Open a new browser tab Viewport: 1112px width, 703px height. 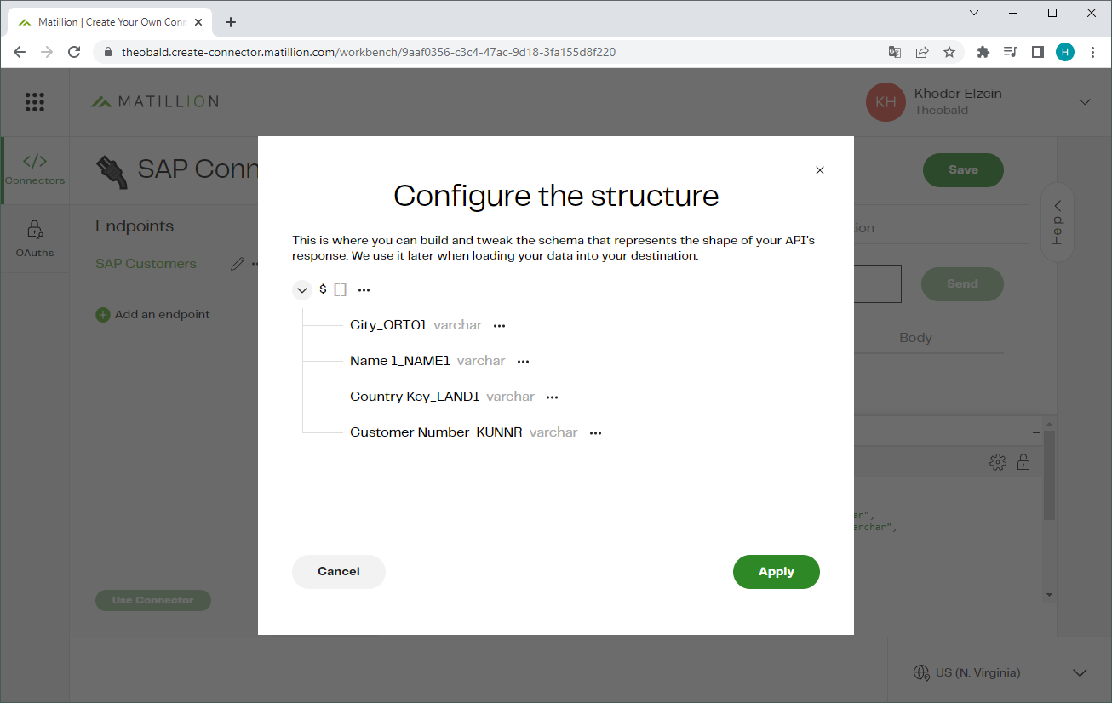click(x=231, y=22)
